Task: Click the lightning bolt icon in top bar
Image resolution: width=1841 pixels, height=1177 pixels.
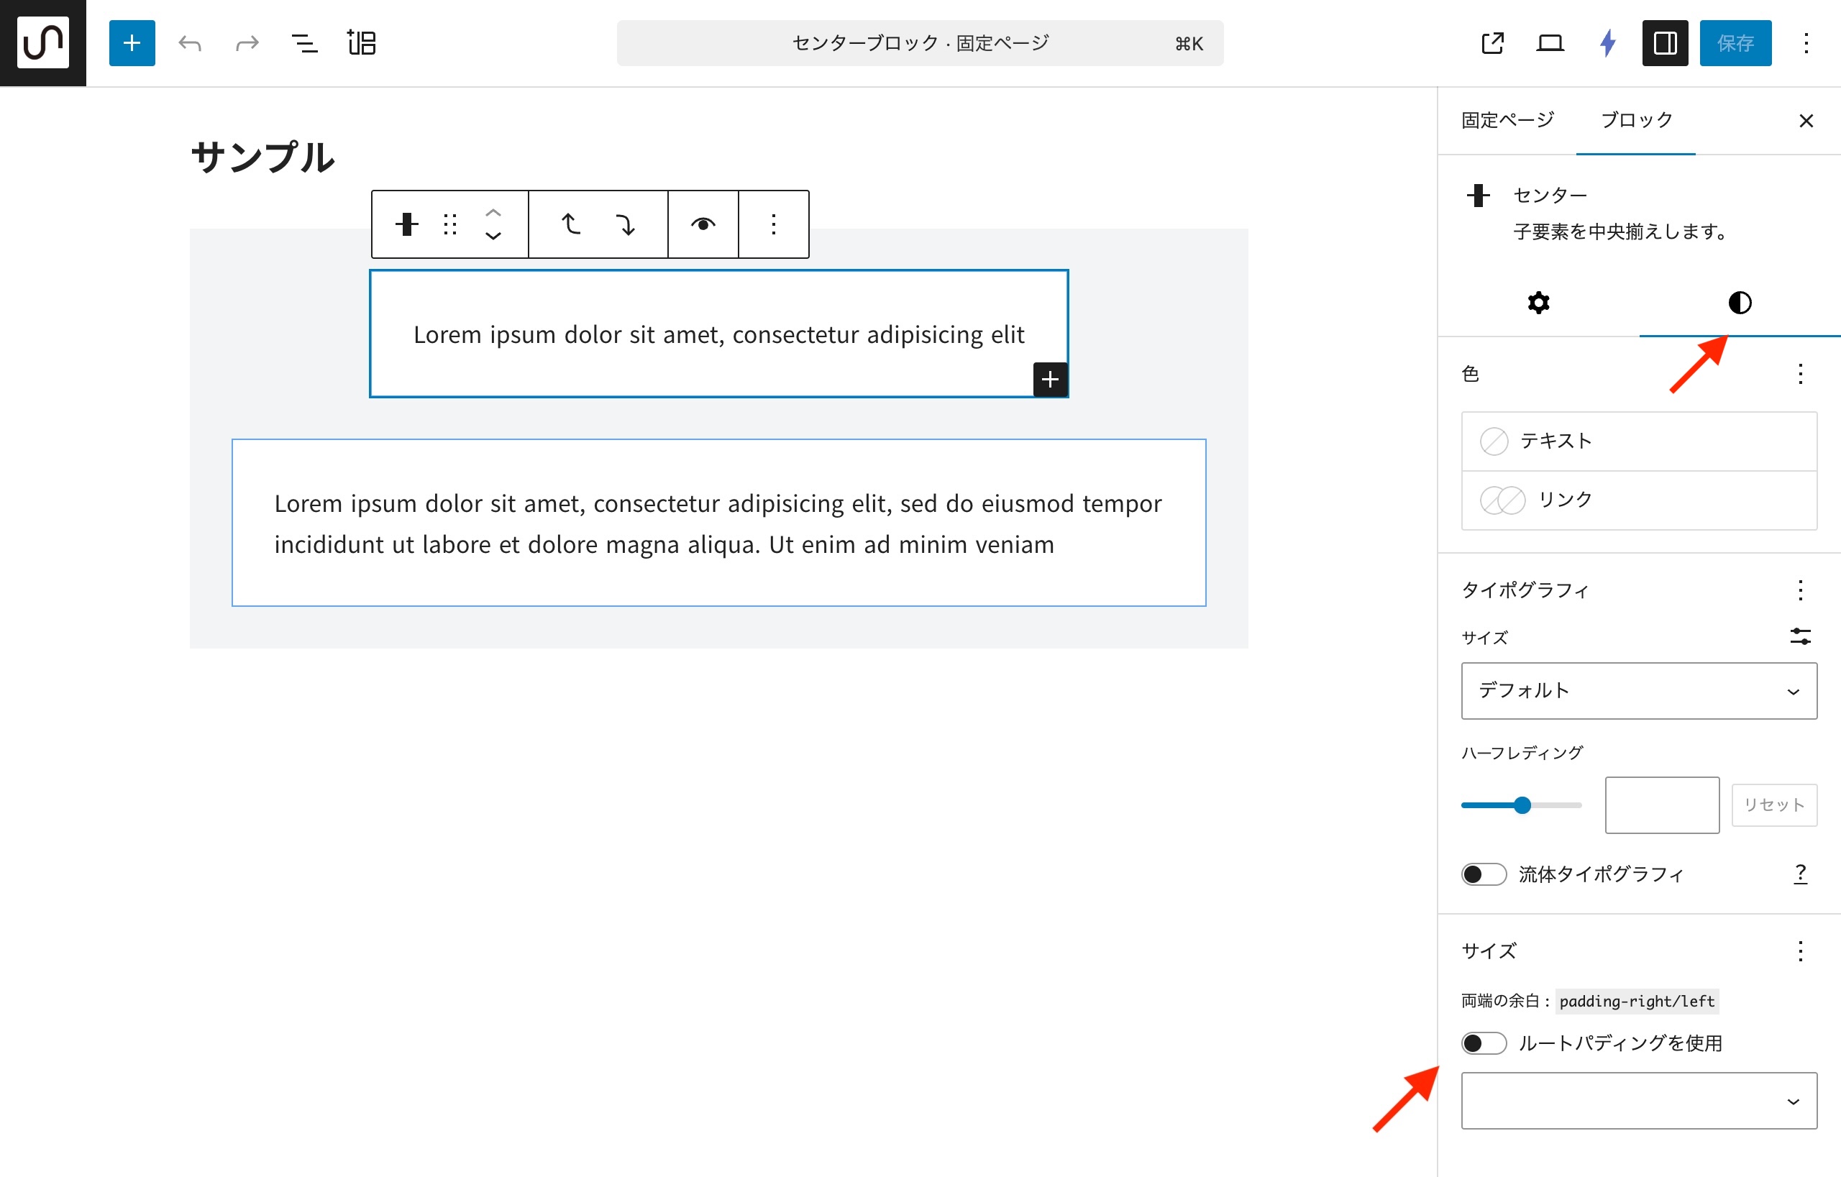Action: pos(1607,43)
